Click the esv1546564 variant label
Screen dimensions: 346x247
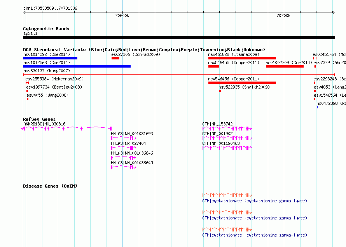[330, 95]
